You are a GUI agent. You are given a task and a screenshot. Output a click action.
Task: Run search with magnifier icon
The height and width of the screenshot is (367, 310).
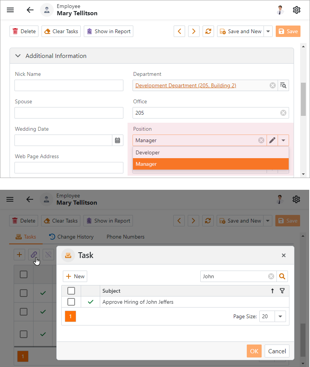(x=282, y=276)
